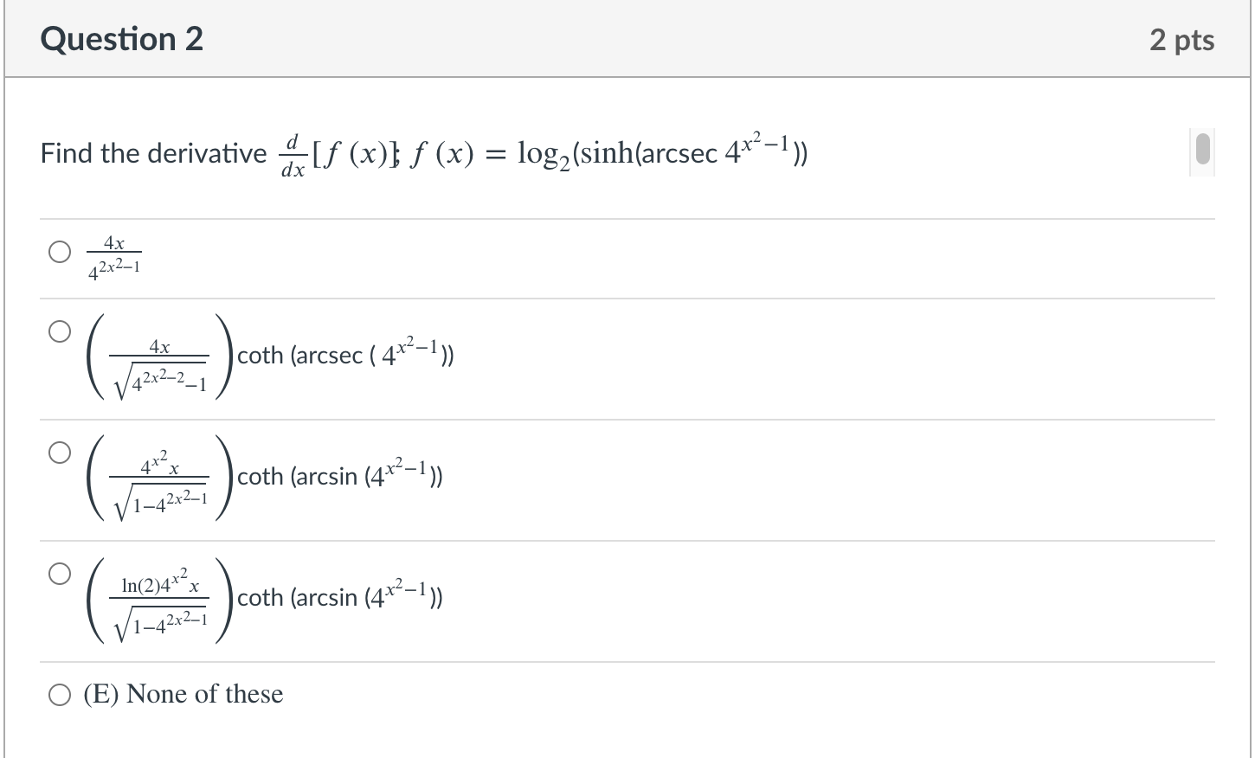This screenshot has height=758, width=1255.
Task: Click the Question 2 header bar
Action: point(121,38)
